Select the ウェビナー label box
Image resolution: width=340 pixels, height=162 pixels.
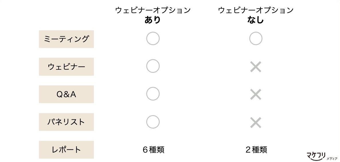click(x=66, y=67)
